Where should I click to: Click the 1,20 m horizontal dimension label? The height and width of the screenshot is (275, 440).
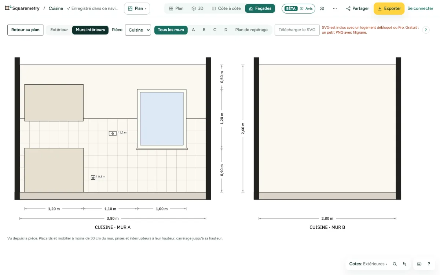54,209
